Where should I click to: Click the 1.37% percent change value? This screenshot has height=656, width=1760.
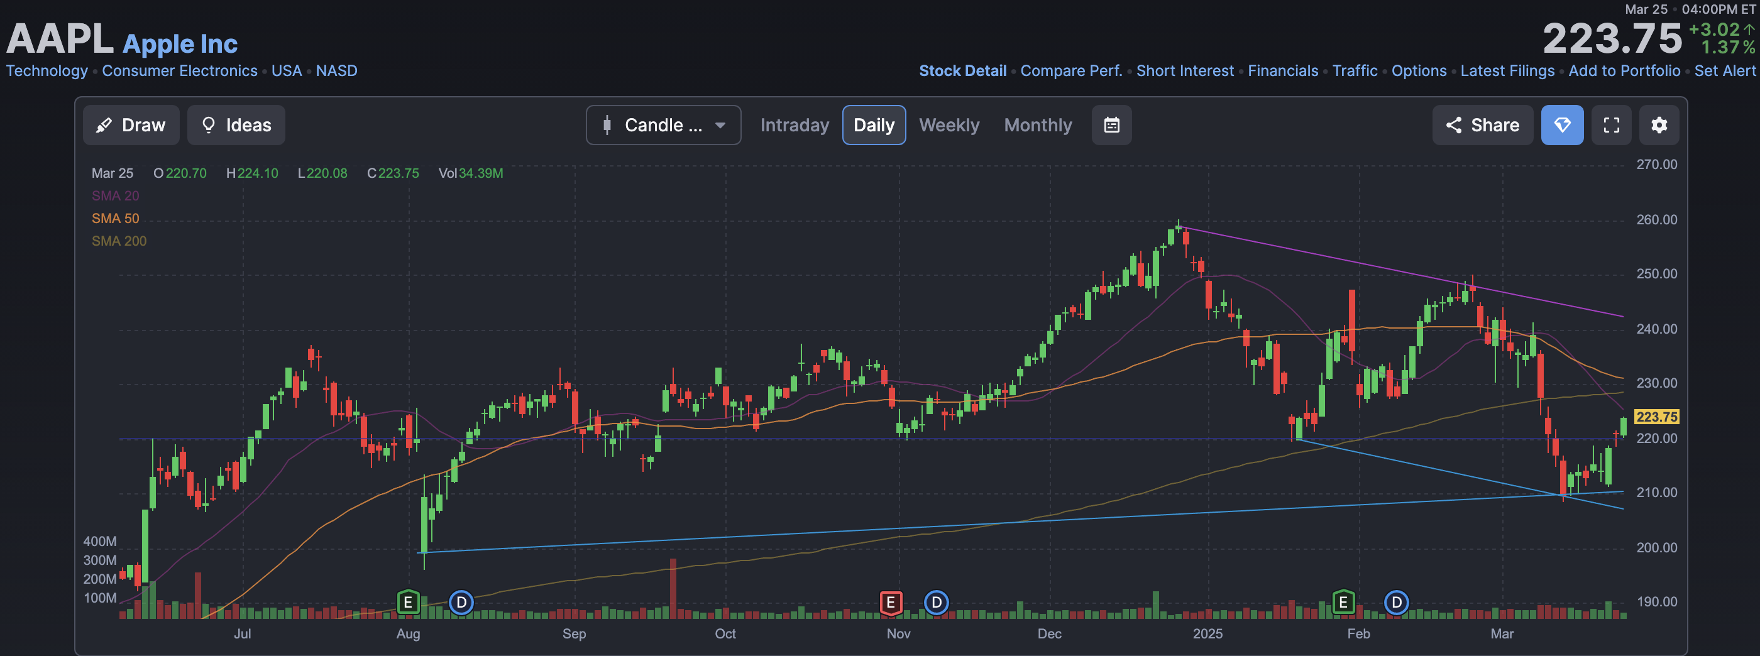[x=1728, y=47]
